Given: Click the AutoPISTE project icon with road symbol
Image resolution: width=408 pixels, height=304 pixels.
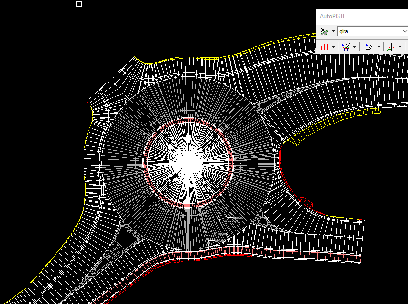Looking at the screenshot, I should 324,31.
